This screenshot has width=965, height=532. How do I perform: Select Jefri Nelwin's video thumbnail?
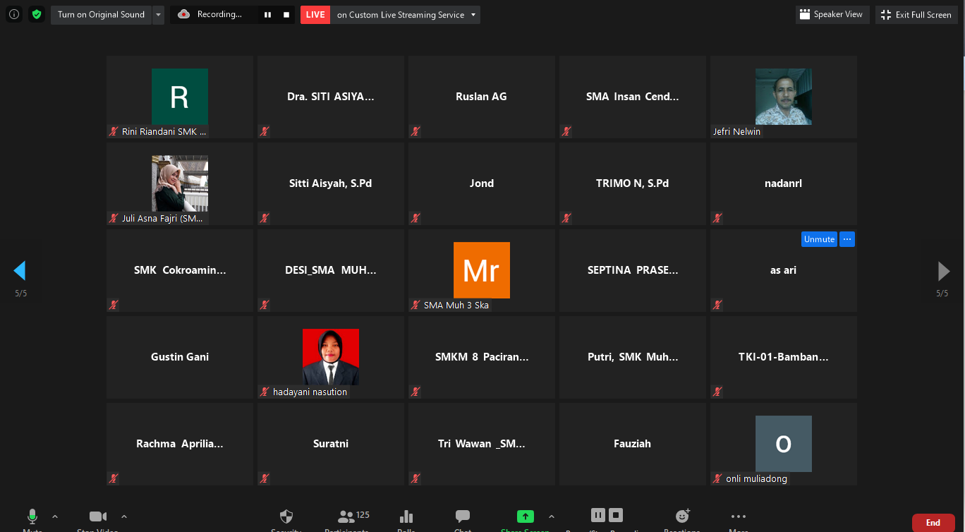[x=783, y=97]
